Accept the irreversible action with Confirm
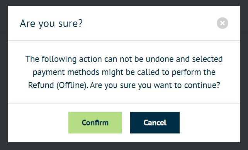248x150 pixels. click(95, 123)
